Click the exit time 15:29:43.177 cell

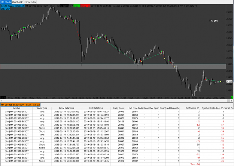(x=96, y=118)
